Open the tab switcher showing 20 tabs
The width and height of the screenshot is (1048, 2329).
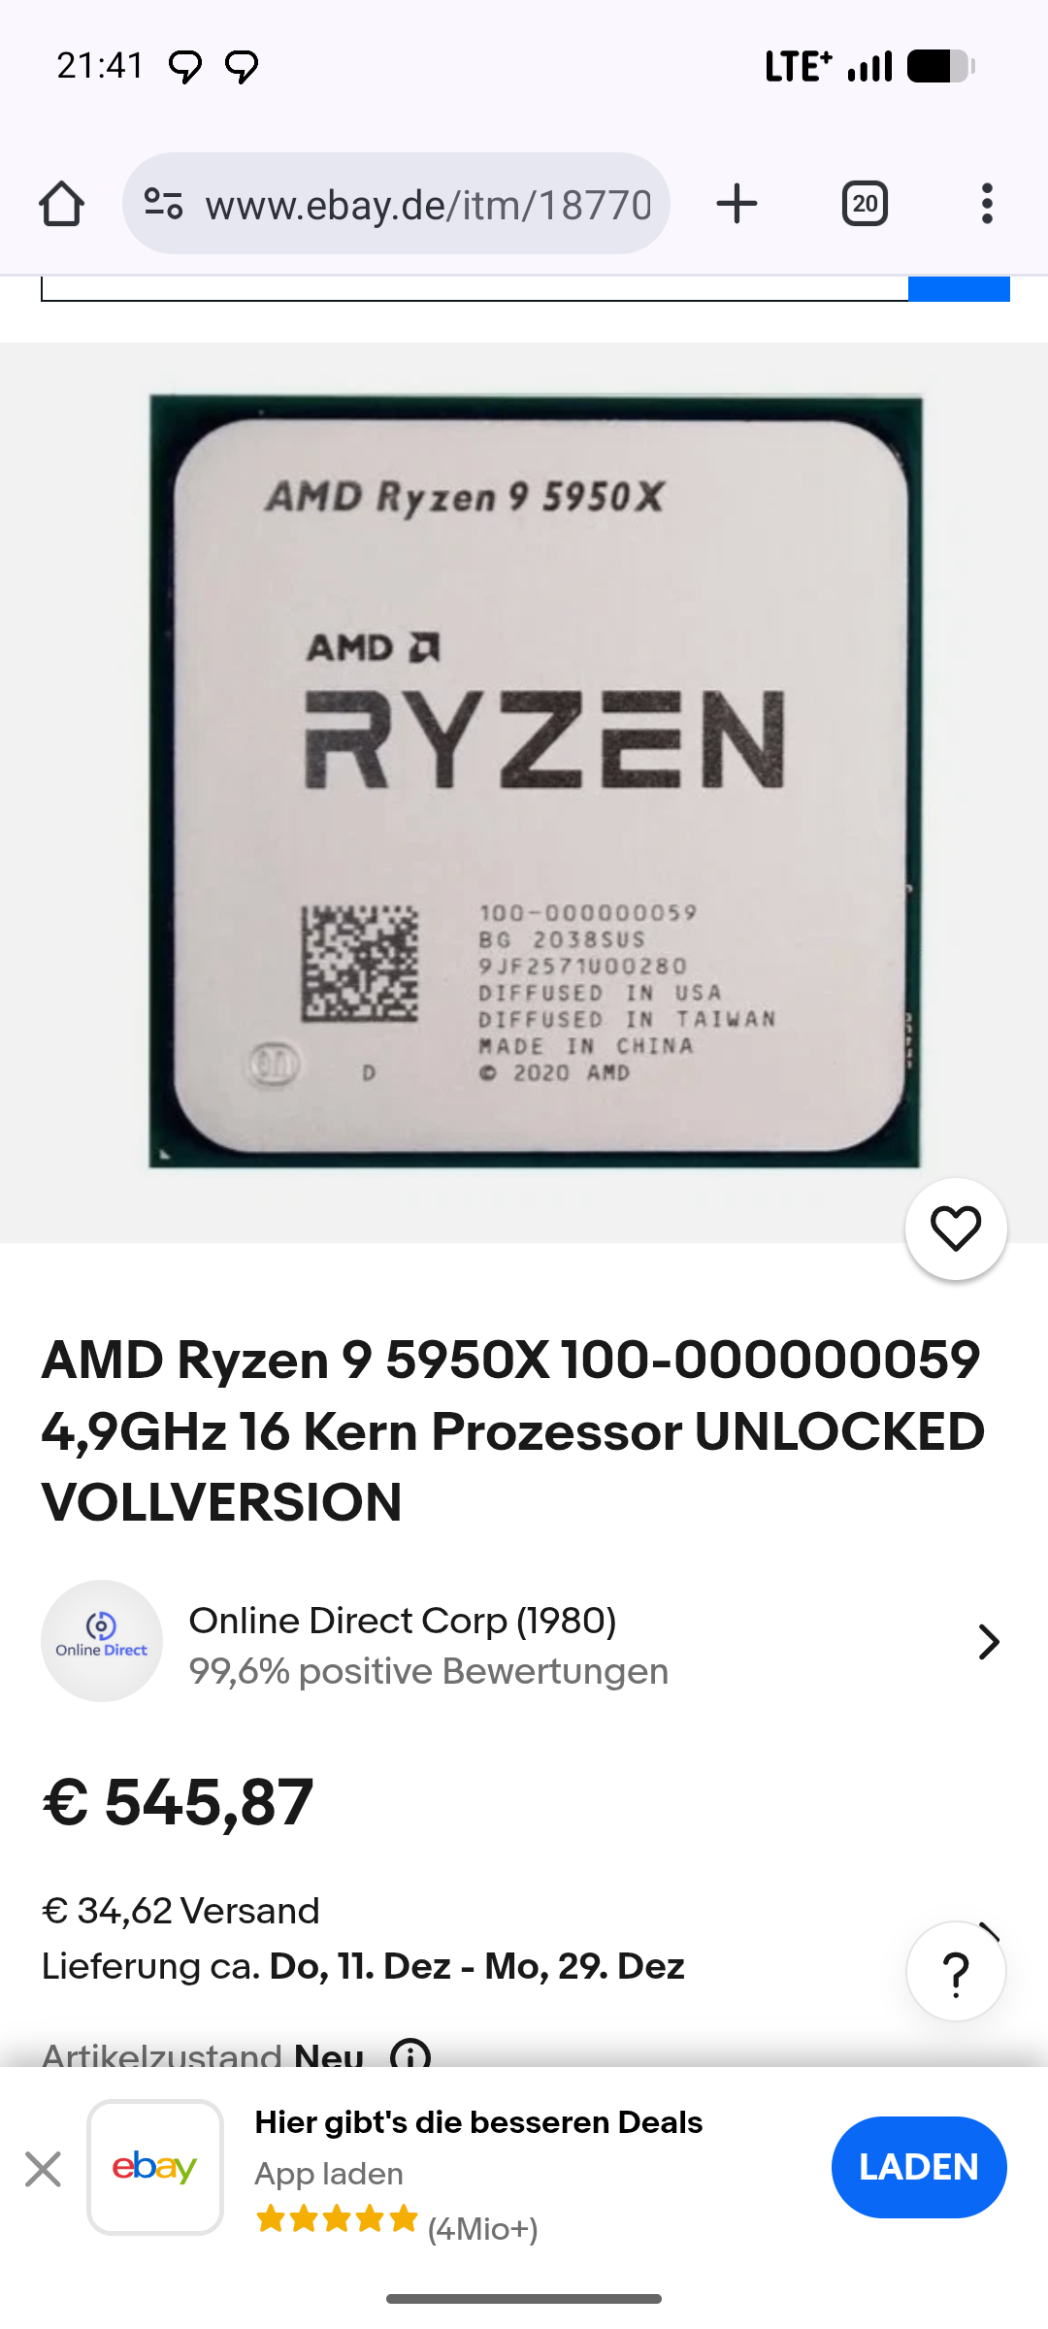(x=865, y=204)
